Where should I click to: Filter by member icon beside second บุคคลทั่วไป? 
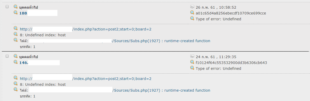click(x=16, y=56)
